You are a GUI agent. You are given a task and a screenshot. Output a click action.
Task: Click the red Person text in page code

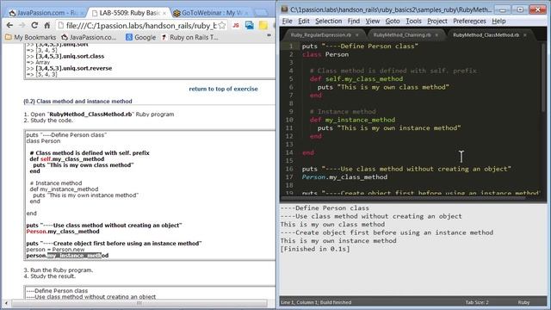tap(36, 232)
